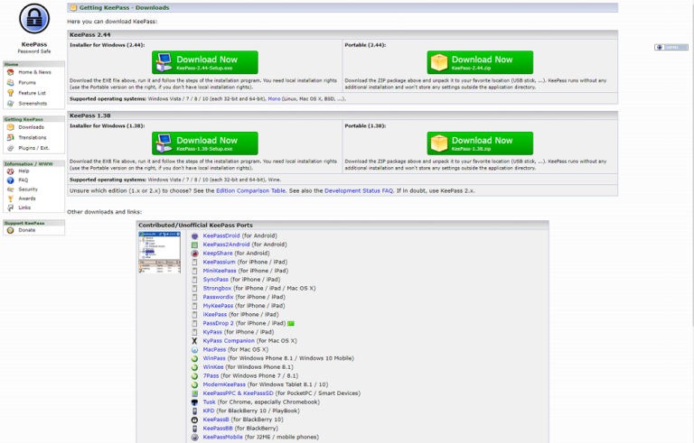Click the Donate icon in sidebar
The width and height of the screenshot is (694, 443).
tap(10, 230)
